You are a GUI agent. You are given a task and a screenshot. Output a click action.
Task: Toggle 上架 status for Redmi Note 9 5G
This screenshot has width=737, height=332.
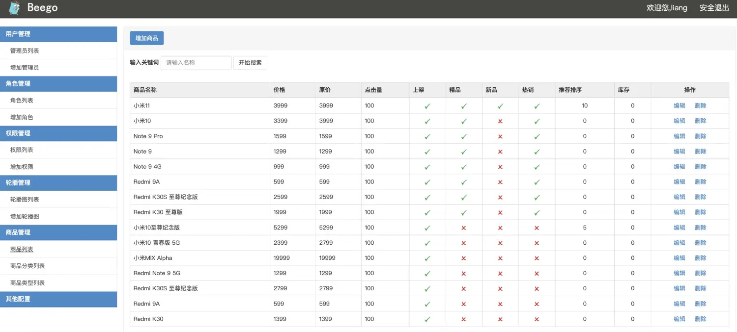427,273
